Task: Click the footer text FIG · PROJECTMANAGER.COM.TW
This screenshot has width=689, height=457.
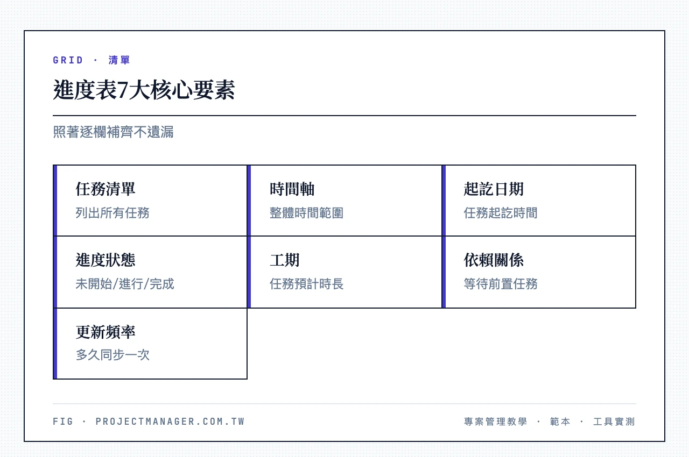Action: tap(149, 422)
